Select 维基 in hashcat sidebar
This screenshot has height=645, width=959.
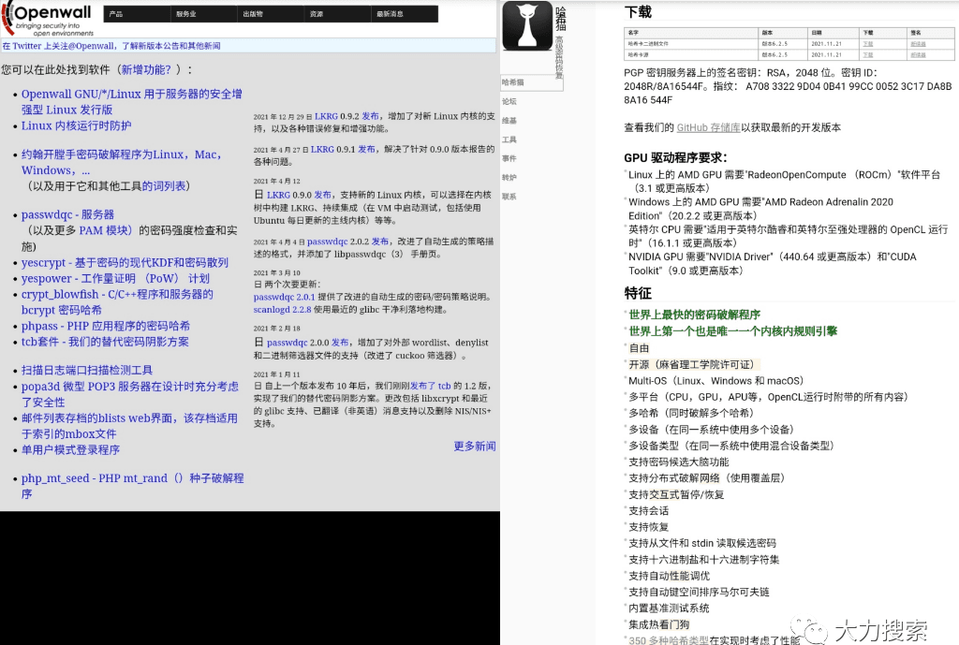509,121
